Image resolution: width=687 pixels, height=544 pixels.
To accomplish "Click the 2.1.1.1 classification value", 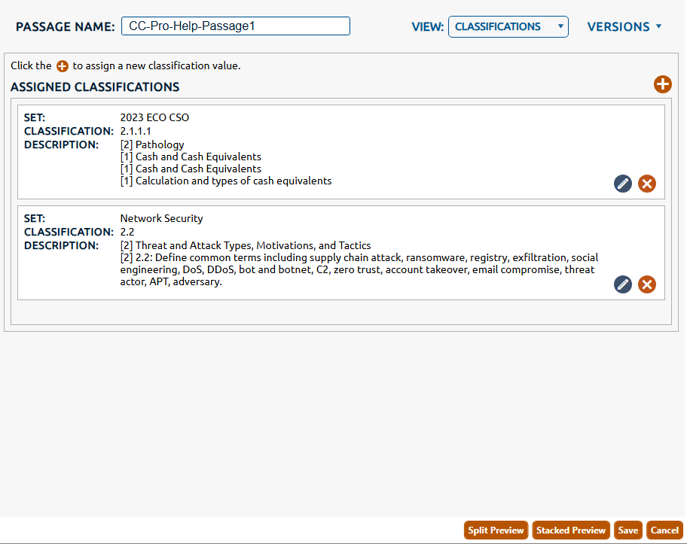I will point(136,131).
